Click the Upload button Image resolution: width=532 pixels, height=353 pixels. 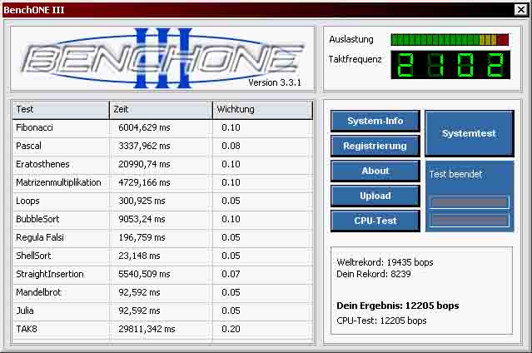click(x=375, y=196)
